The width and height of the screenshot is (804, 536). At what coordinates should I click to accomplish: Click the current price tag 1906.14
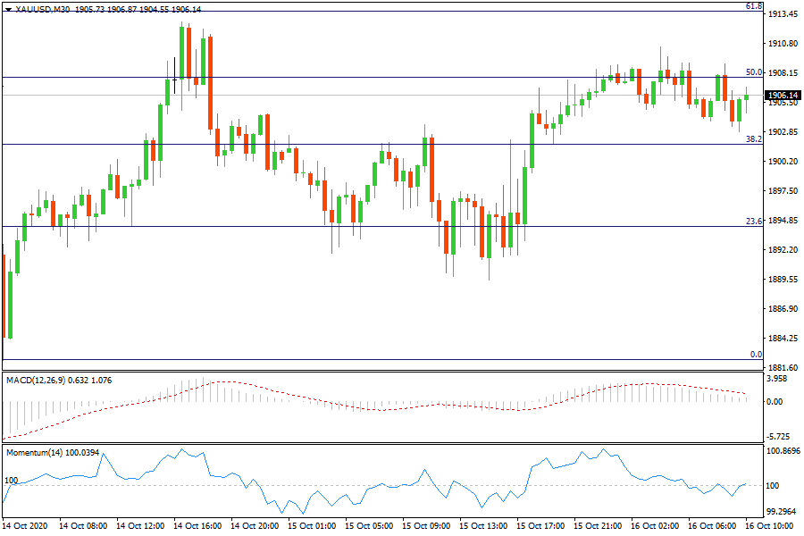coord(783,95)
